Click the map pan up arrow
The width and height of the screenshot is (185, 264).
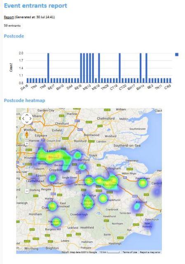click(27, 115)
